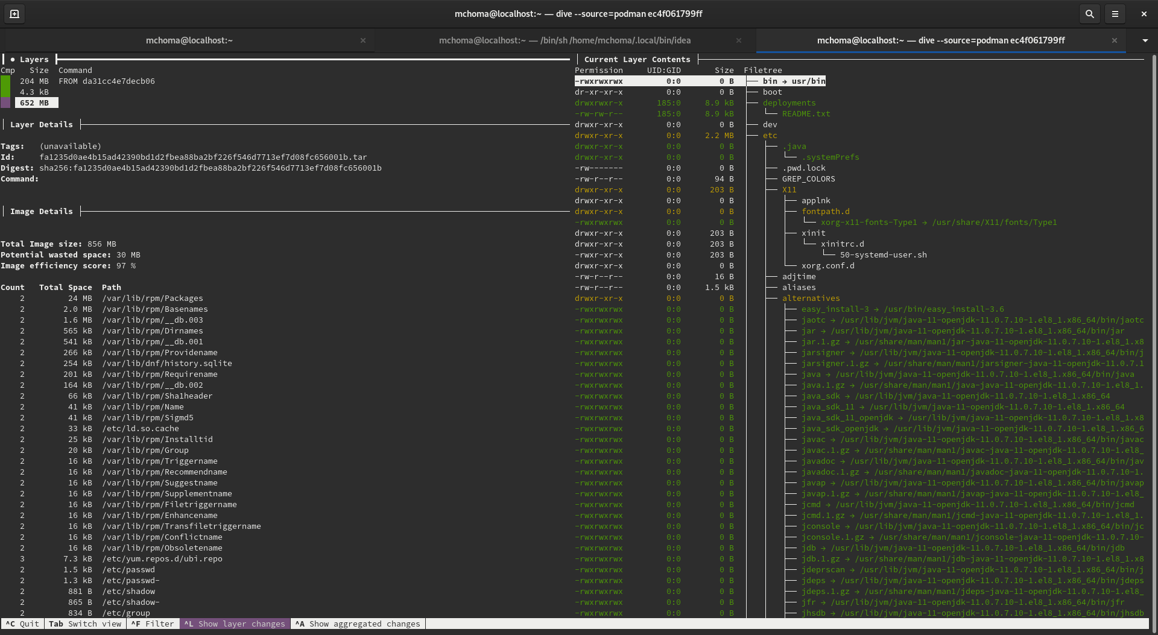
Task: Click the Filter shortcut in status bar
Action: pyautogui.click(x=153, y=624)
